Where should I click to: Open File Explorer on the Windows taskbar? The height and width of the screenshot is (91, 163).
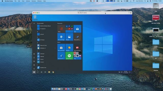click(x=49, y=72)
